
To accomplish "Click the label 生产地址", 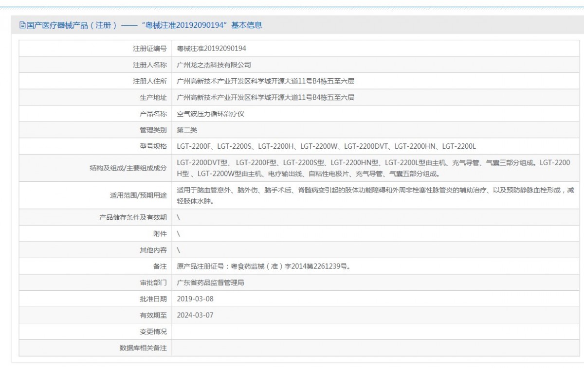I will point(153,97).
